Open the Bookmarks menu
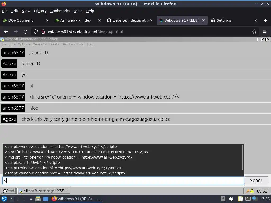 pyautogui.click(x=60, y=11)
